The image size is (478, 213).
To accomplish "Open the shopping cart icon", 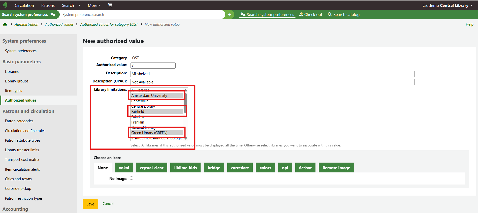I will coord(110,5).
